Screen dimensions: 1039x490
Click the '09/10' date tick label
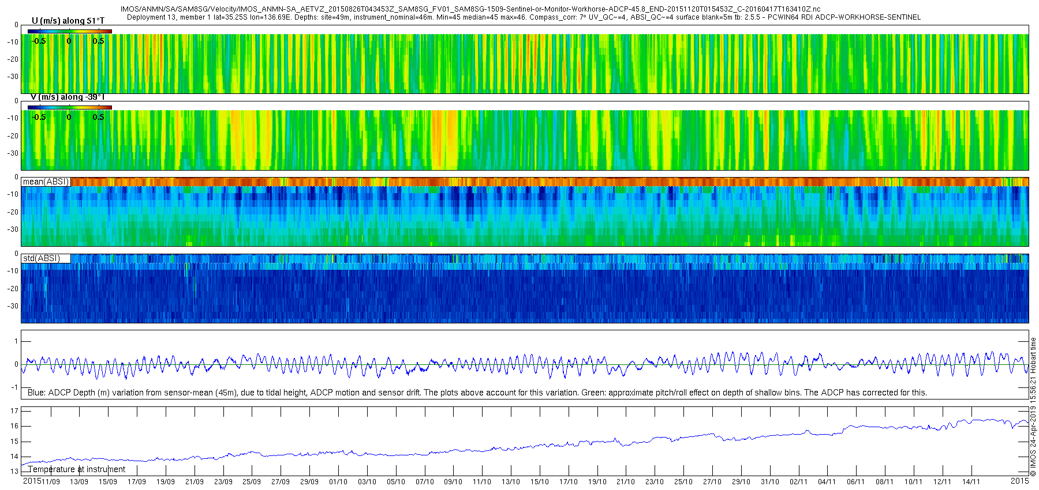(453, 482)
